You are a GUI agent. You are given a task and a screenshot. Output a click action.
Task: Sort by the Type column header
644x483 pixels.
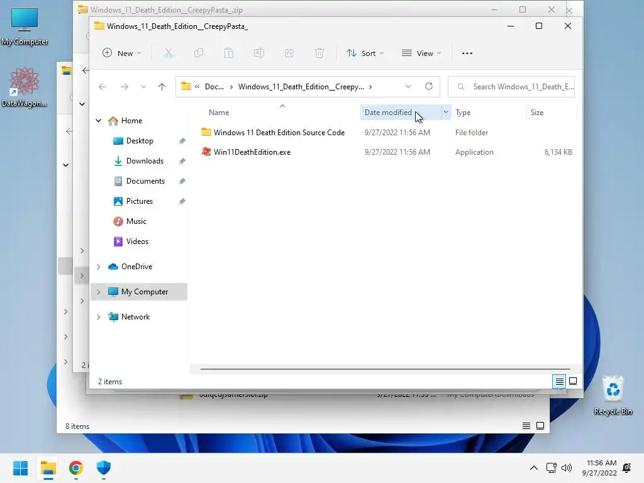click(x=463, y=113)
